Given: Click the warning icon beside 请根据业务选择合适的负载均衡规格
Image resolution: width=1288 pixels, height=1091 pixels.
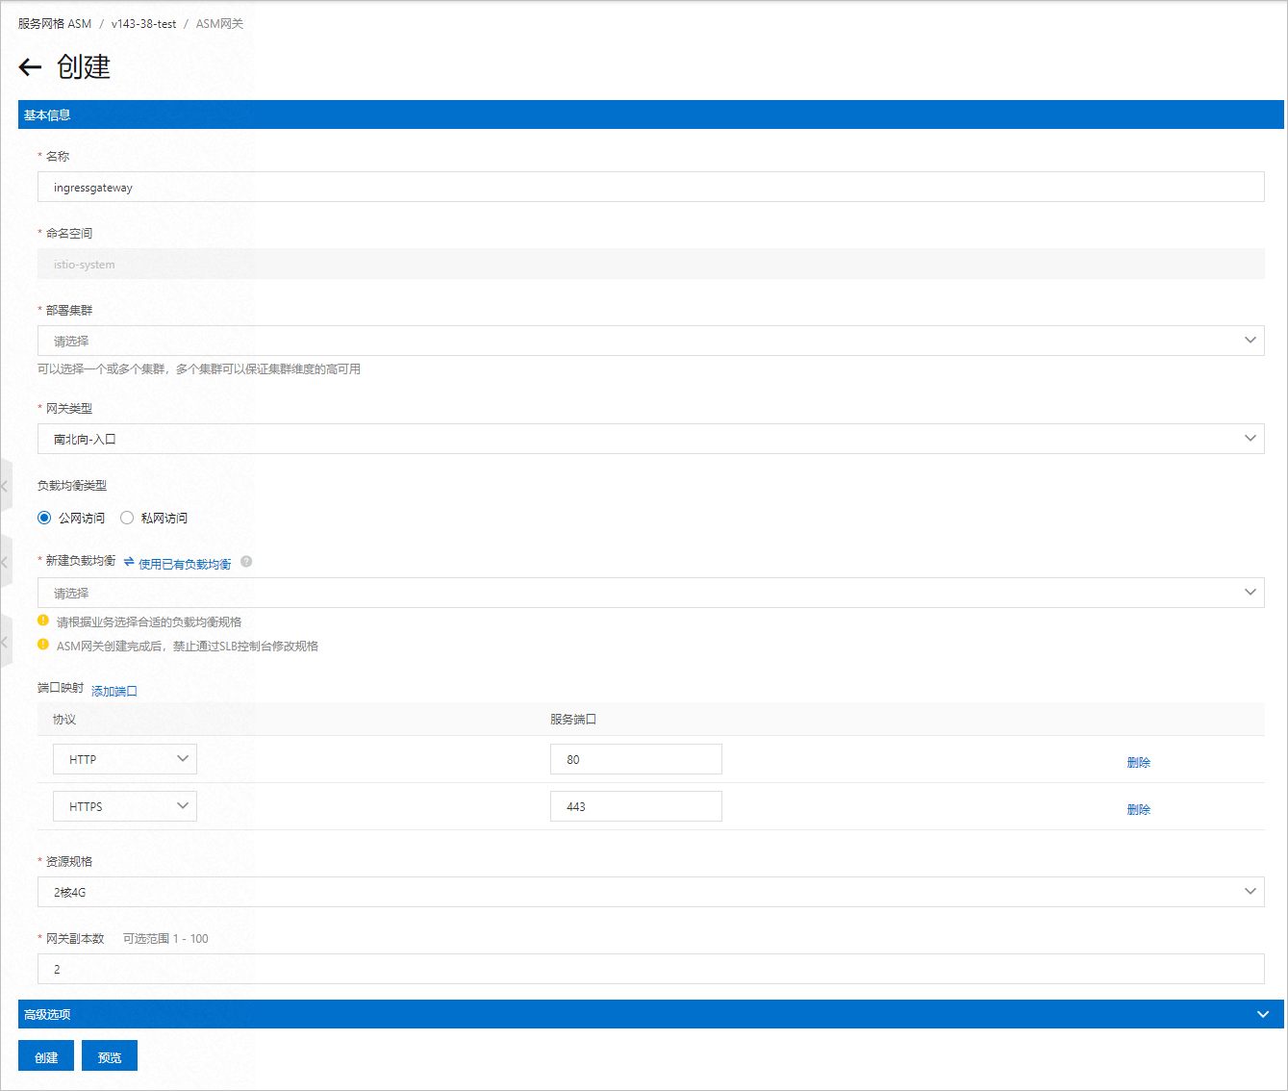Looking at the screenshot, I should click(x=43, y=621).
